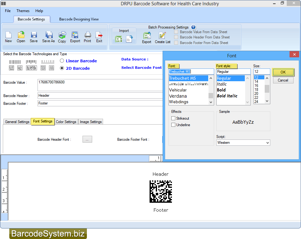301x239 pixels.
Task: Select the fourth 2D barcode sample icon
Action: pyautogui.click(x=43, y=68)
